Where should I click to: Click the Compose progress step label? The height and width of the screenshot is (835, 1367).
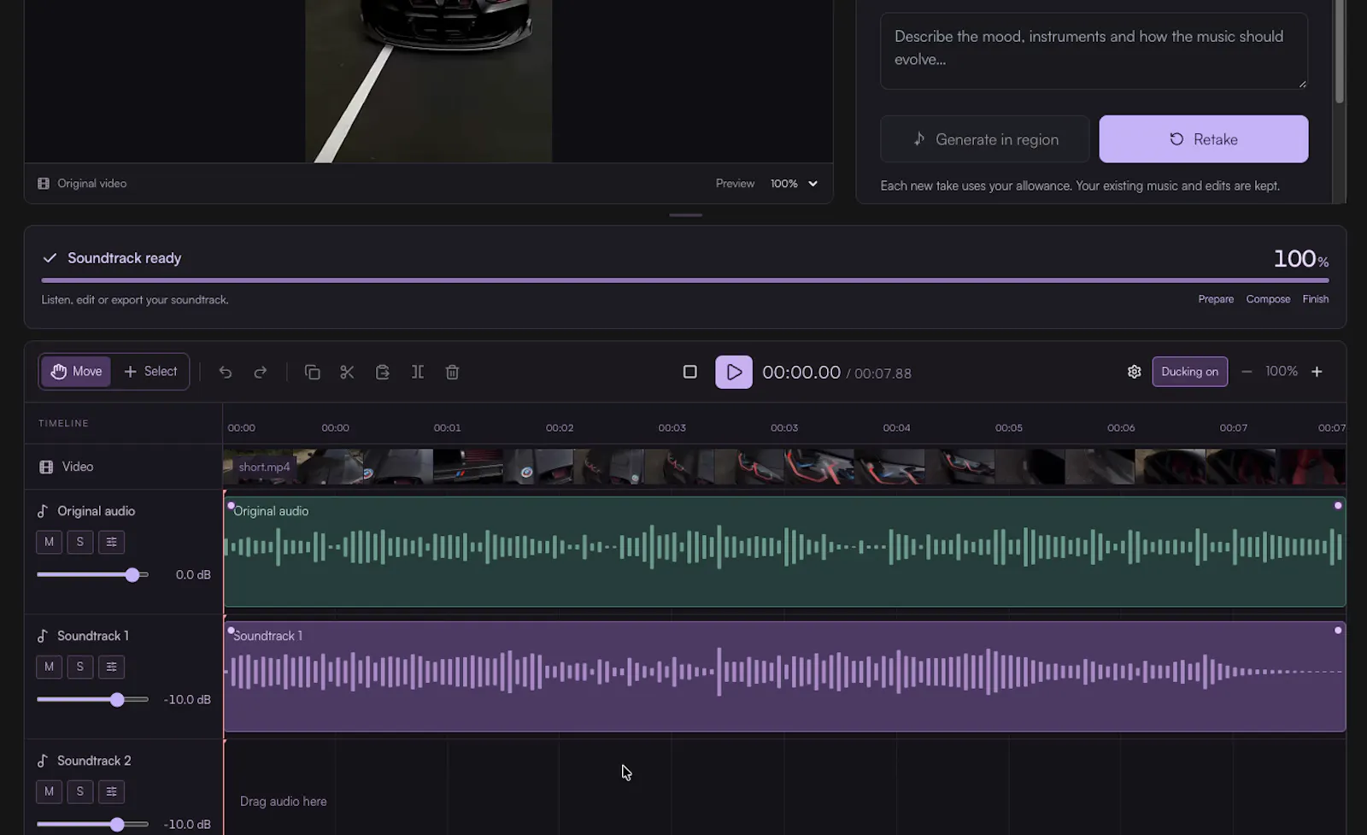point(1268,299)
